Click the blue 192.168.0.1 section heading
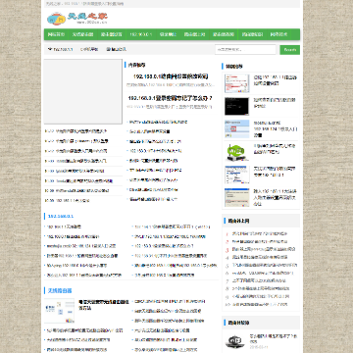The image size is (353, 353). pyautogui.click(x=61, y=216)
